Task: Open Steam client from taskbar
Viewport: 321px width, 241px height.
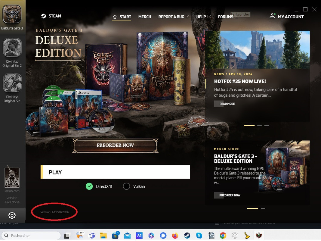Action: (187, 236)
